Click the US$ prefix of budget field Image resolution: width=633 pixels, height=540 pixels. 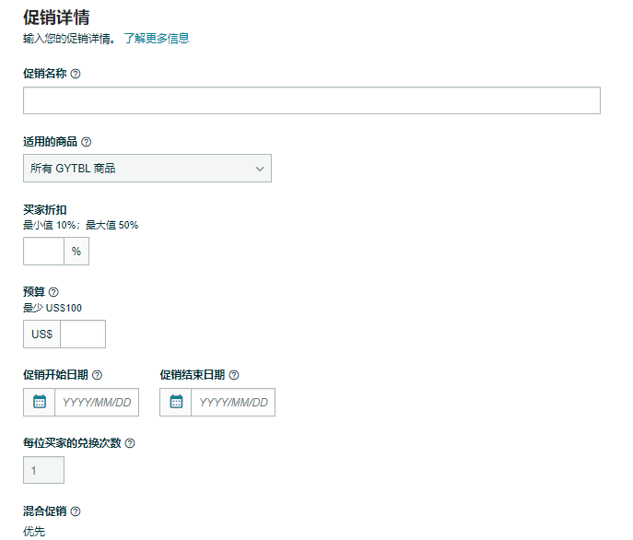(42, 334)
